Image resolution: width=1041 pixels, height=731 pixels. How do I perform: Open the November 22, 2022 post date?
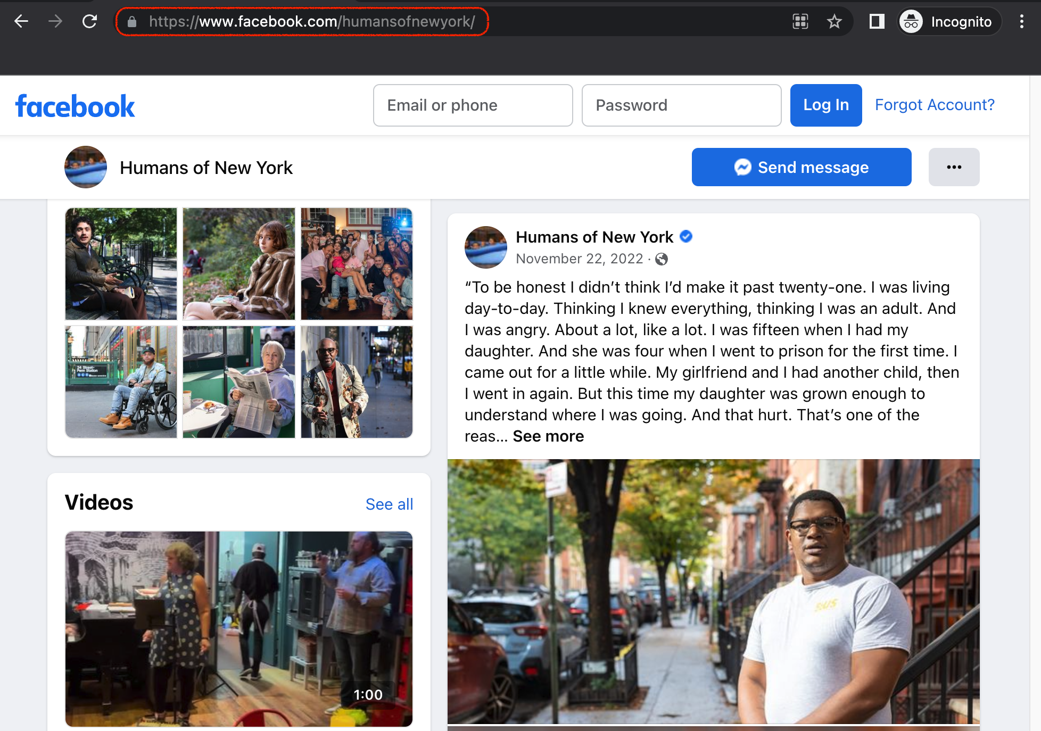point(580,259)
